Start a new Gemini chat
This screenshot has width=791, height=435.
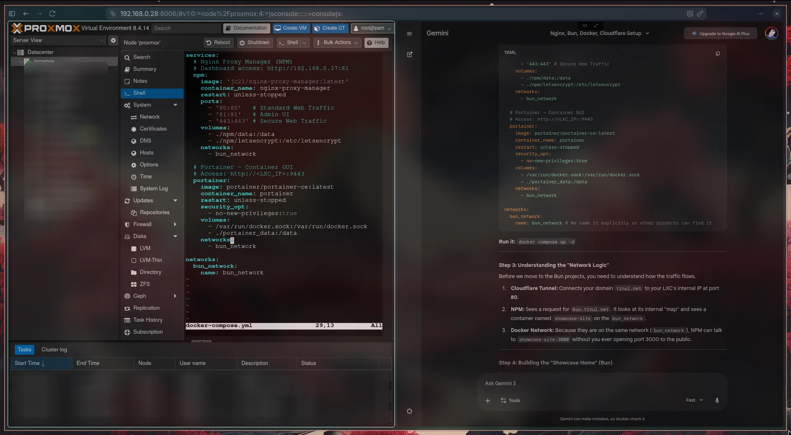coord(410,54)
